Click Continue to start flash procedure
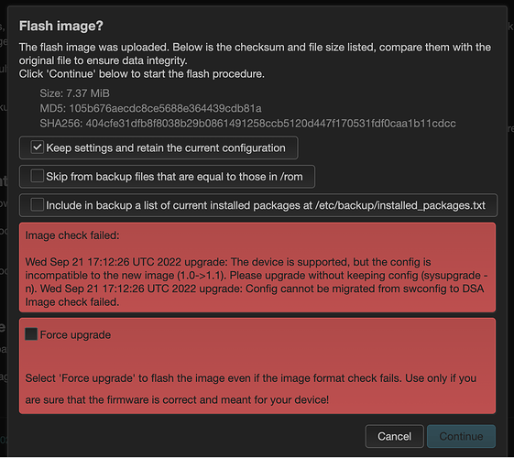Viewport: 514px width, 458px height. point(461,436)
